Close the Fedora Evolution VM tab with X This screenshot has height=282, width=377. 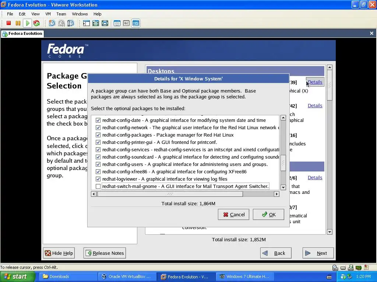[371, 33]
